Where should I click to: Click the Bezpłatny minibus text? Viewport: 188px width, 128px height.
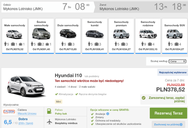[66, 123]
